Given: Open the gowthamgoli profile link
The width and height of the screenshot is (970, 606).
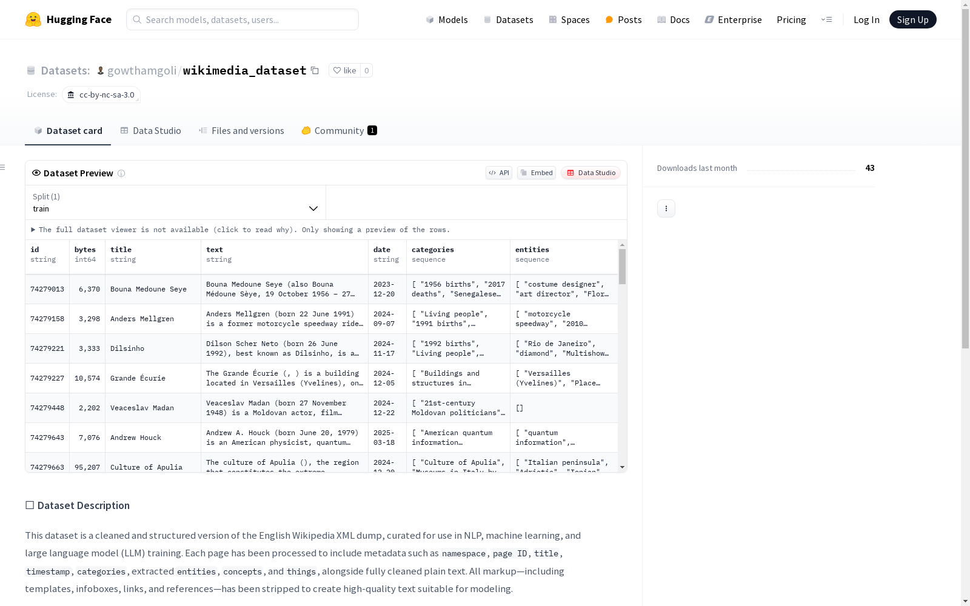Looking at the screenshot, I should (142, 70).
